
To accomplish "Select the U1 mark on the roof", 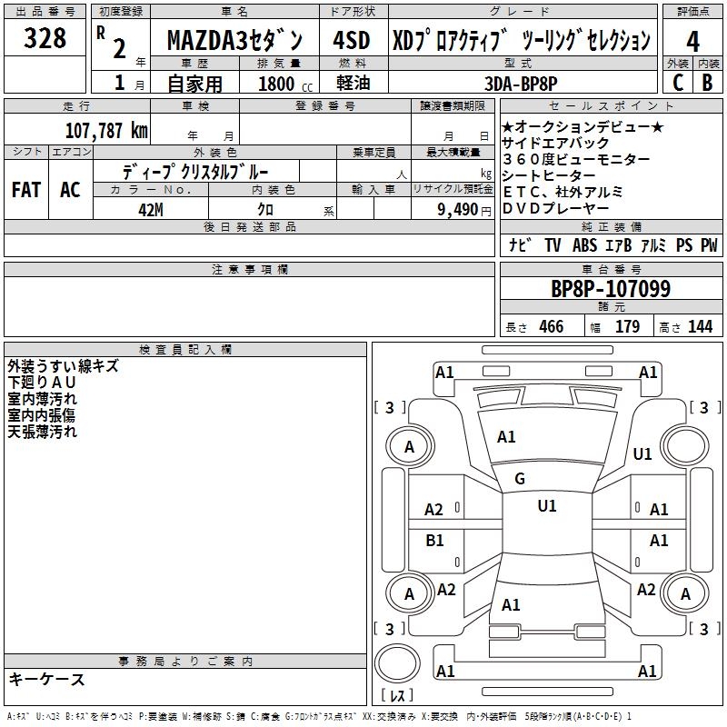I will coord(547,505).
